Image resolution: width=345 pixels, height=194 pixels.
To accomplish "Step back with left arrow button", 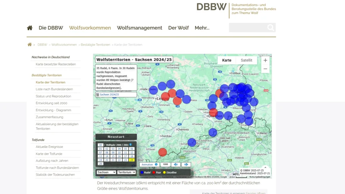I will click(x=176, y=165).
